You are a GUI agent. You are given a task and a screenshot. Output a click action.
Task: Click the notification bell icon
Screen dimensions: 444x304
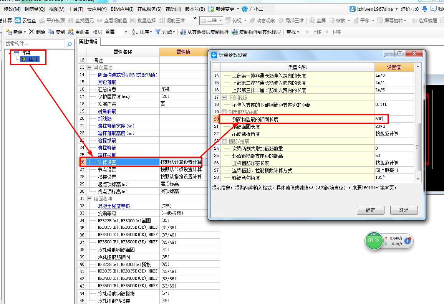pyautogui.click(x=425, y=9)
